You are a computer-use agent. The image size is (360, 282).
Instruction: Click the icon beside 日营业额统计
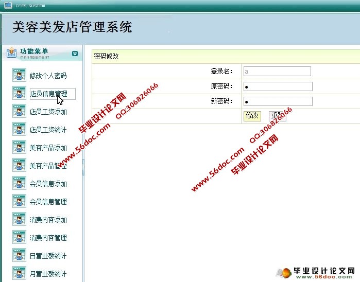(x=19, y=255)
